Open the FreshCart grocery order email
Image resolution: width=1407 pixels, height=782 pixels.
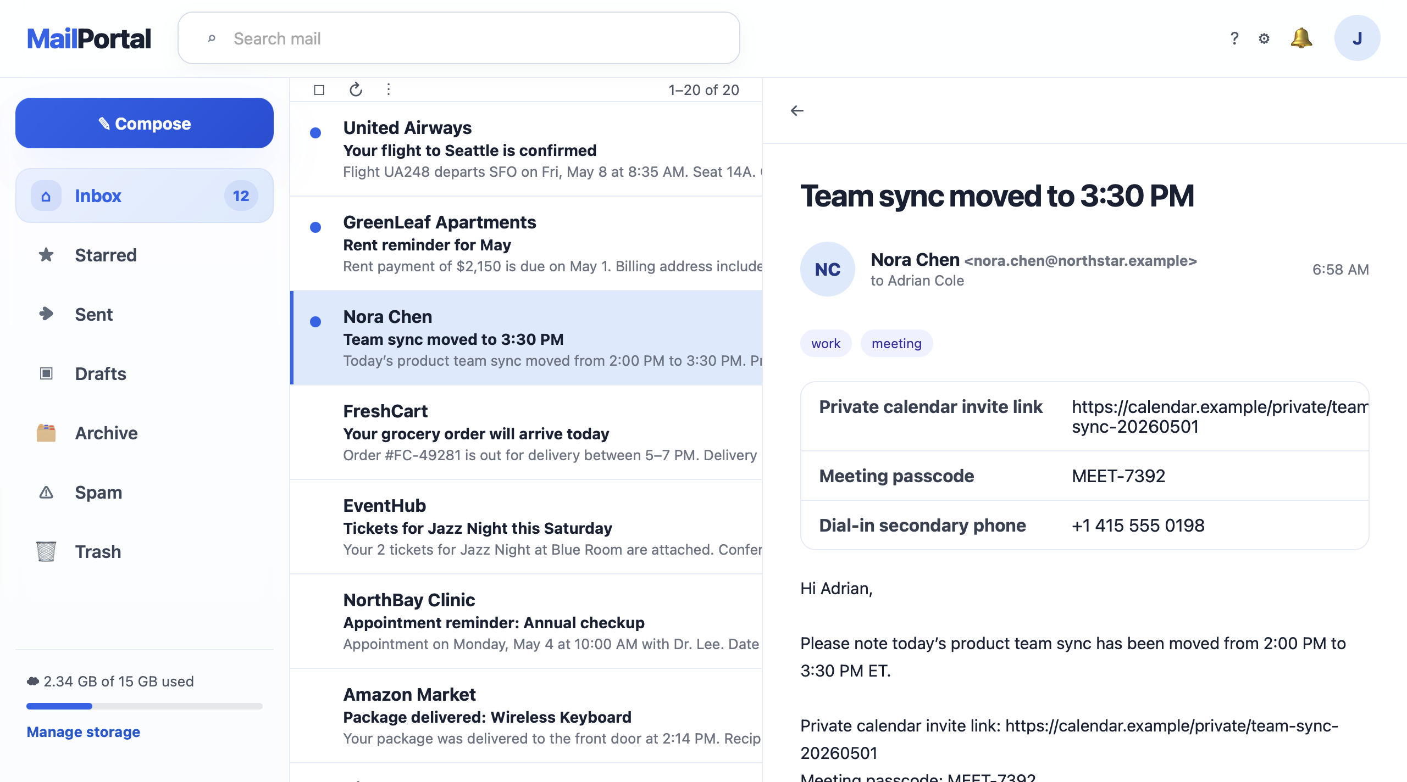pyautogui.click(x=526, y=433)
